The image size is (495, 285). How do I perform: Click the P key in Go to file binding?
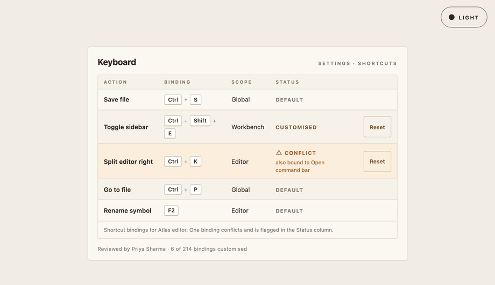pyautogui.click(x=195, y=189)
